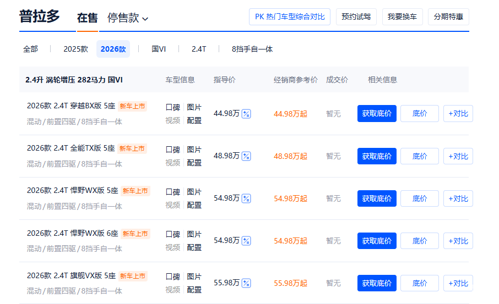Open 图片 for 穿越BX版 5座

click(194, 107)
